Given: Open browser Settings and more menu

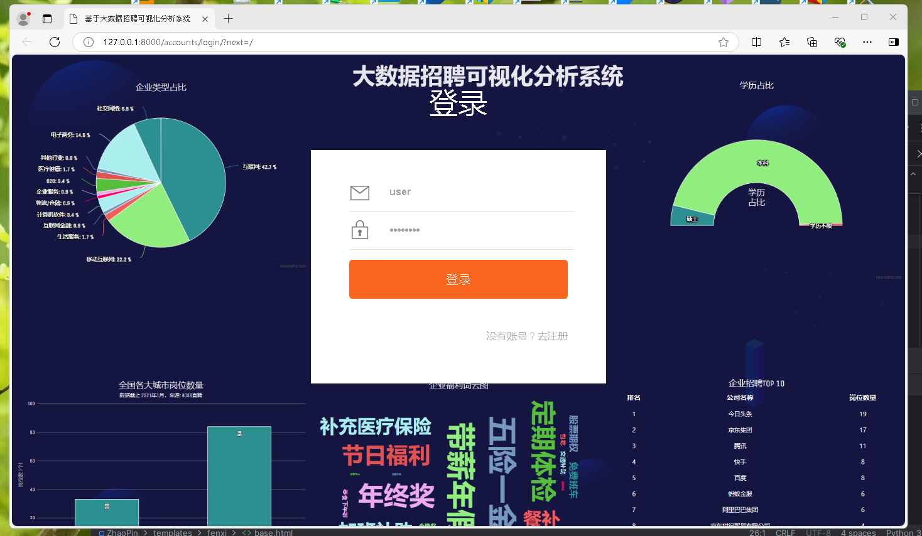Looking at the screenshot, I should pos(867,42).
